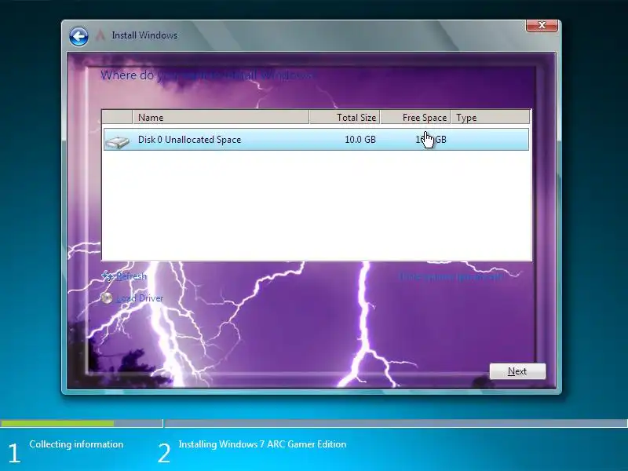Open the Load Driver link
Image resolution: width=628 pixels, height=471 pixels.
pos(140,298)
